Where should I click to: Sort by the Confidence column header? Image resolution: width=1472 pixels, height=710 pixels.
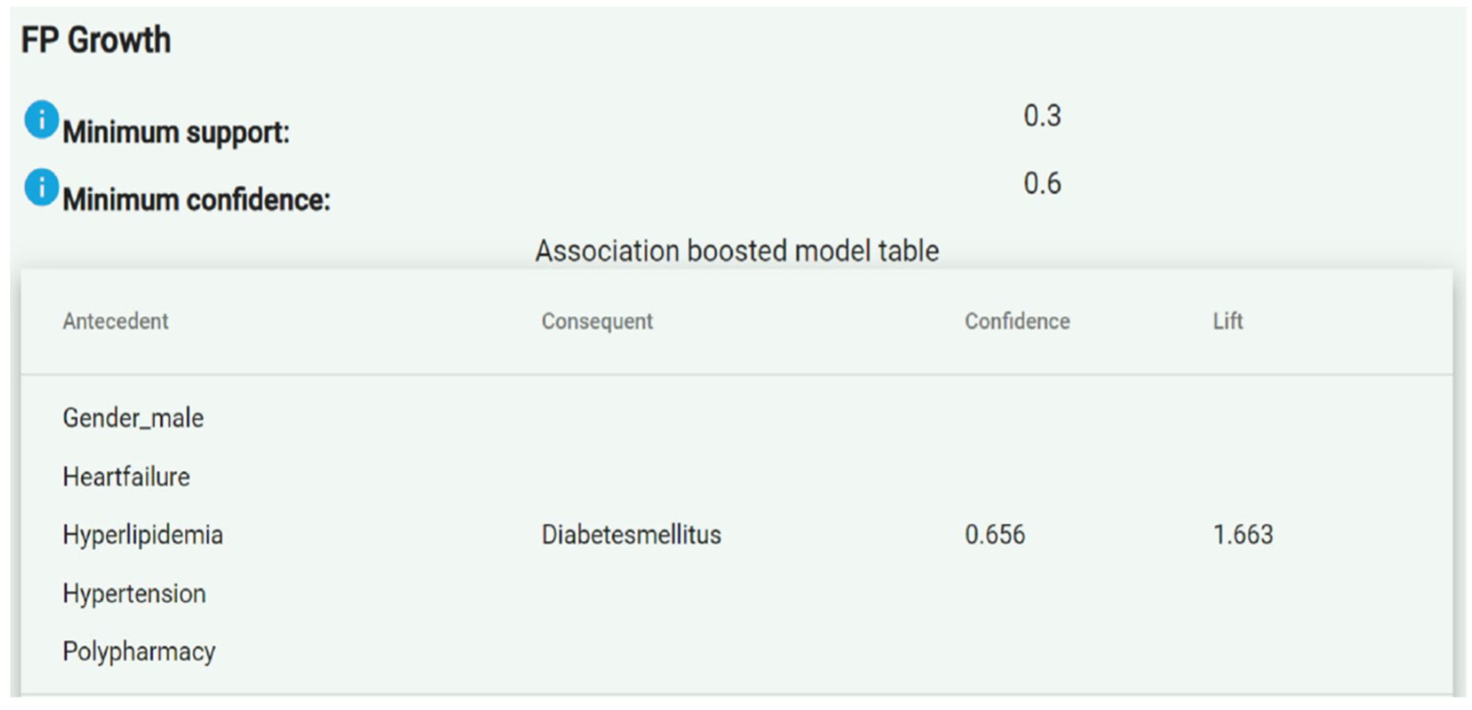tap(1017, 321)
